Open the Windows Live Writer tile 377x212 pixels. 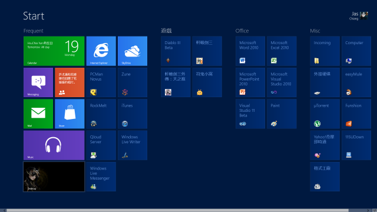[133, 145]
